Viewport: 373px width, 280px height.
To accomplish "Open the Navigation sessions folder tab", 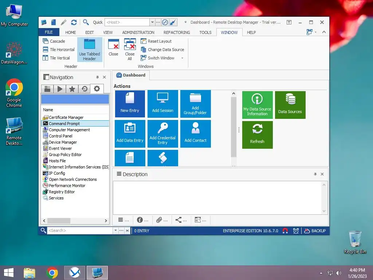I will coord(47,89).
